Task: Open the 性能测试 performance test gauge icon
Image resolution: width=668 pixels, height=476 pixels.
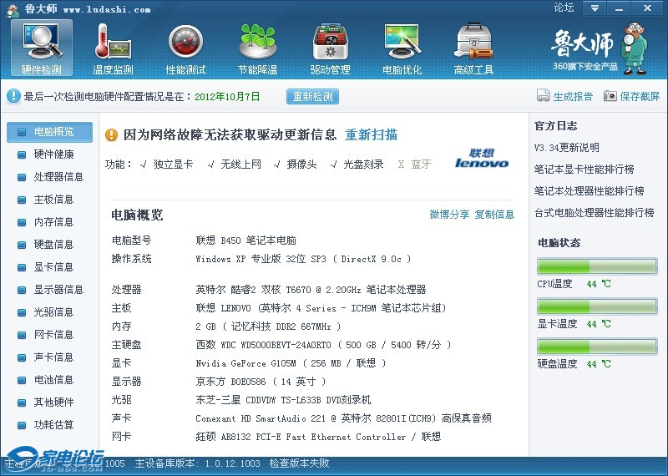Action: (x=185, y=43)
